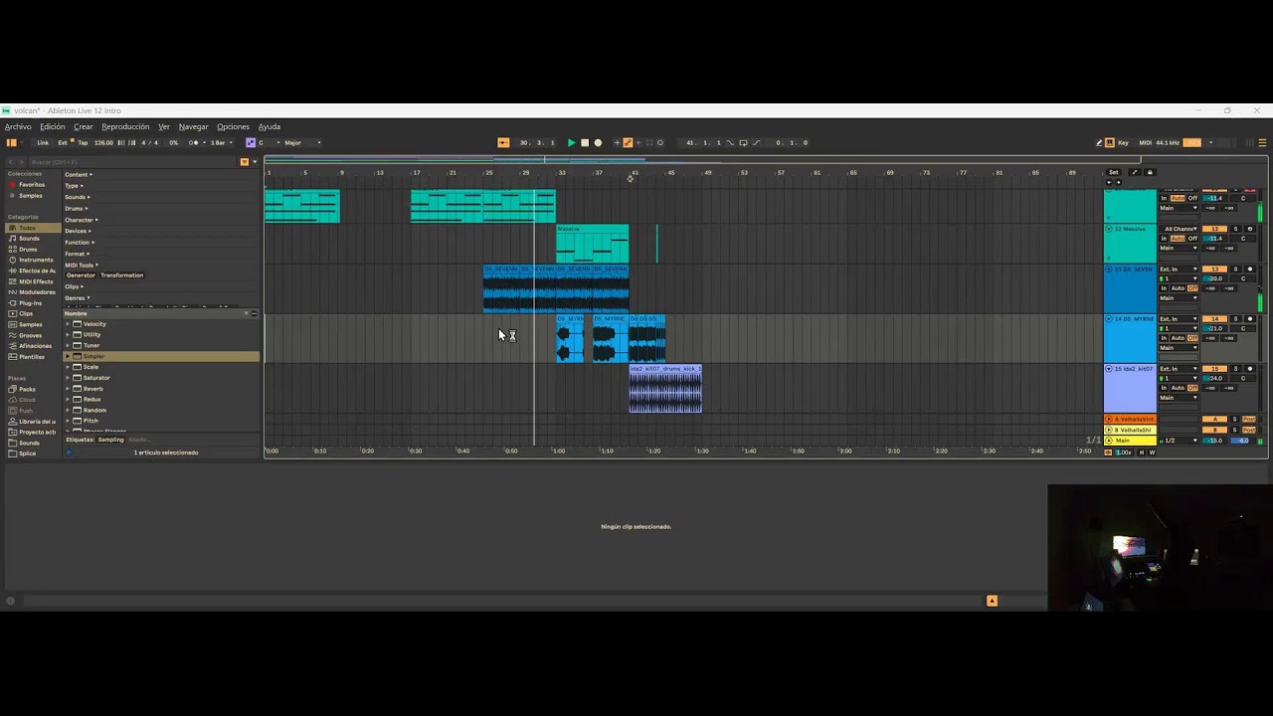1273x716 pixels.
Task: Open track 12 All Channels input dropdown
Action: pyautogui.click(x=1180, y=229)
